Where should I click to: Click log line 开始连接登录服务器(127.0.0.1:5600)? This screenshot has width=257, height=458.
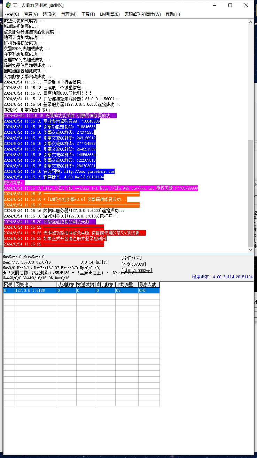62,99
